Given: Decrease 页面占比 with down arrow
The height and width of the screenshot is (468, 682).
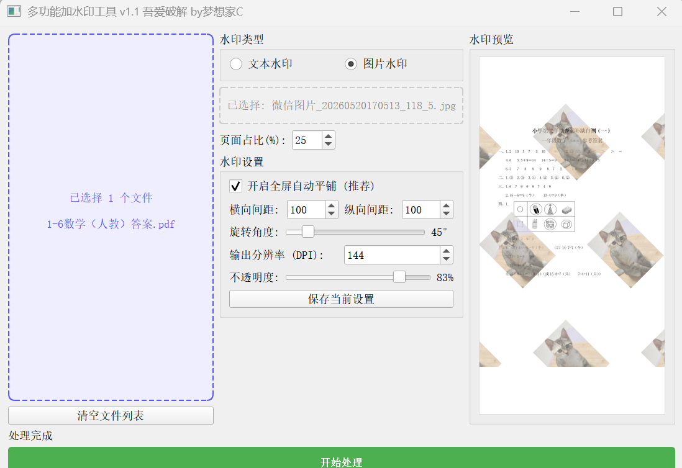Looking at the screenshot, I should click(x=329, y=145).
